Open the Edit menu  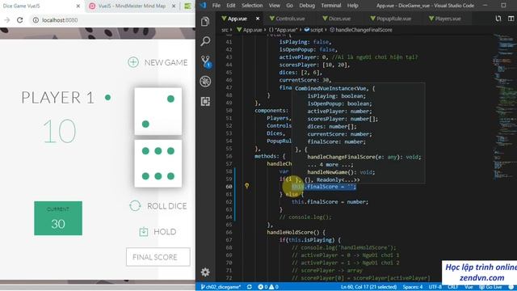click(x=231, y=6)
